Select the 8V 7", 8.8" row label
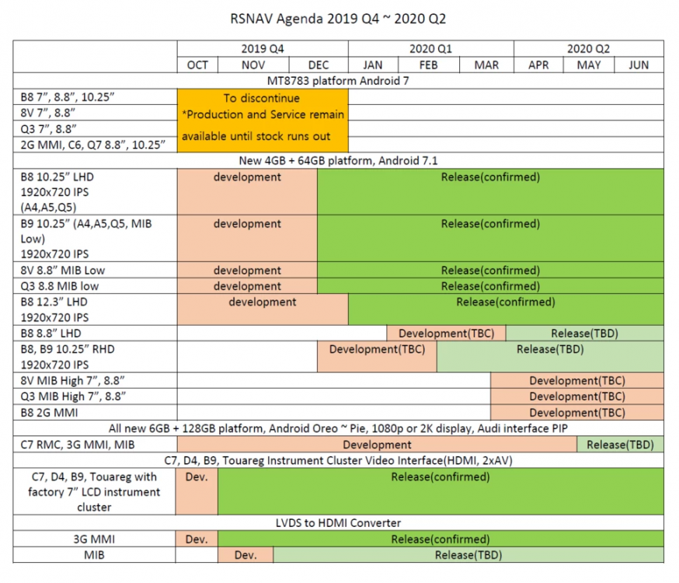Viewport: 679px width, 583px height. [x=95, y=113]
